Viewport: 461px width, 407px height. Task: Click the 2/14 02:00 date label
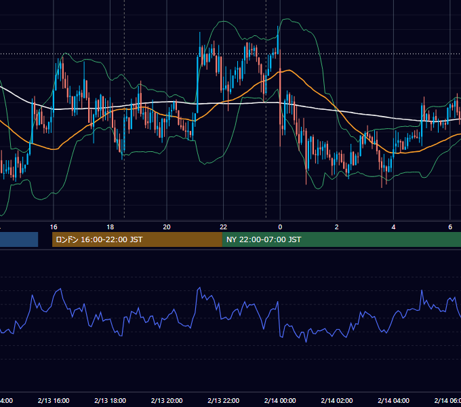point(337,400)
